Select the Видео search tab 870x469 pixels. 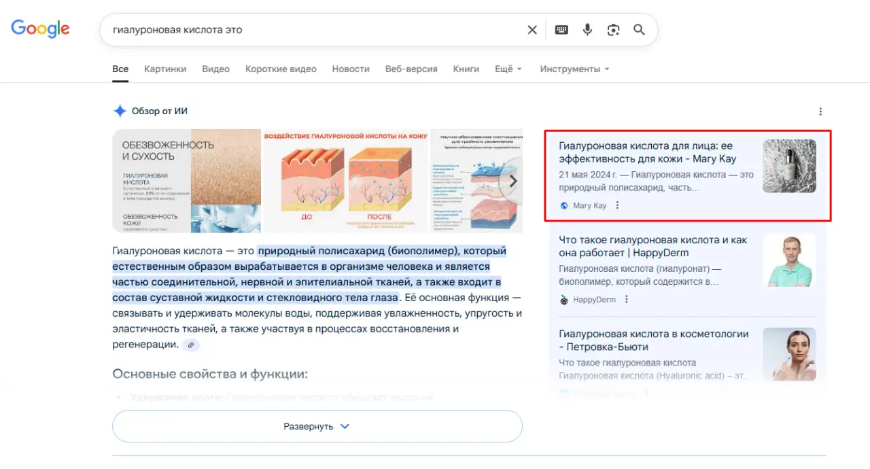[x=215, y=68]
